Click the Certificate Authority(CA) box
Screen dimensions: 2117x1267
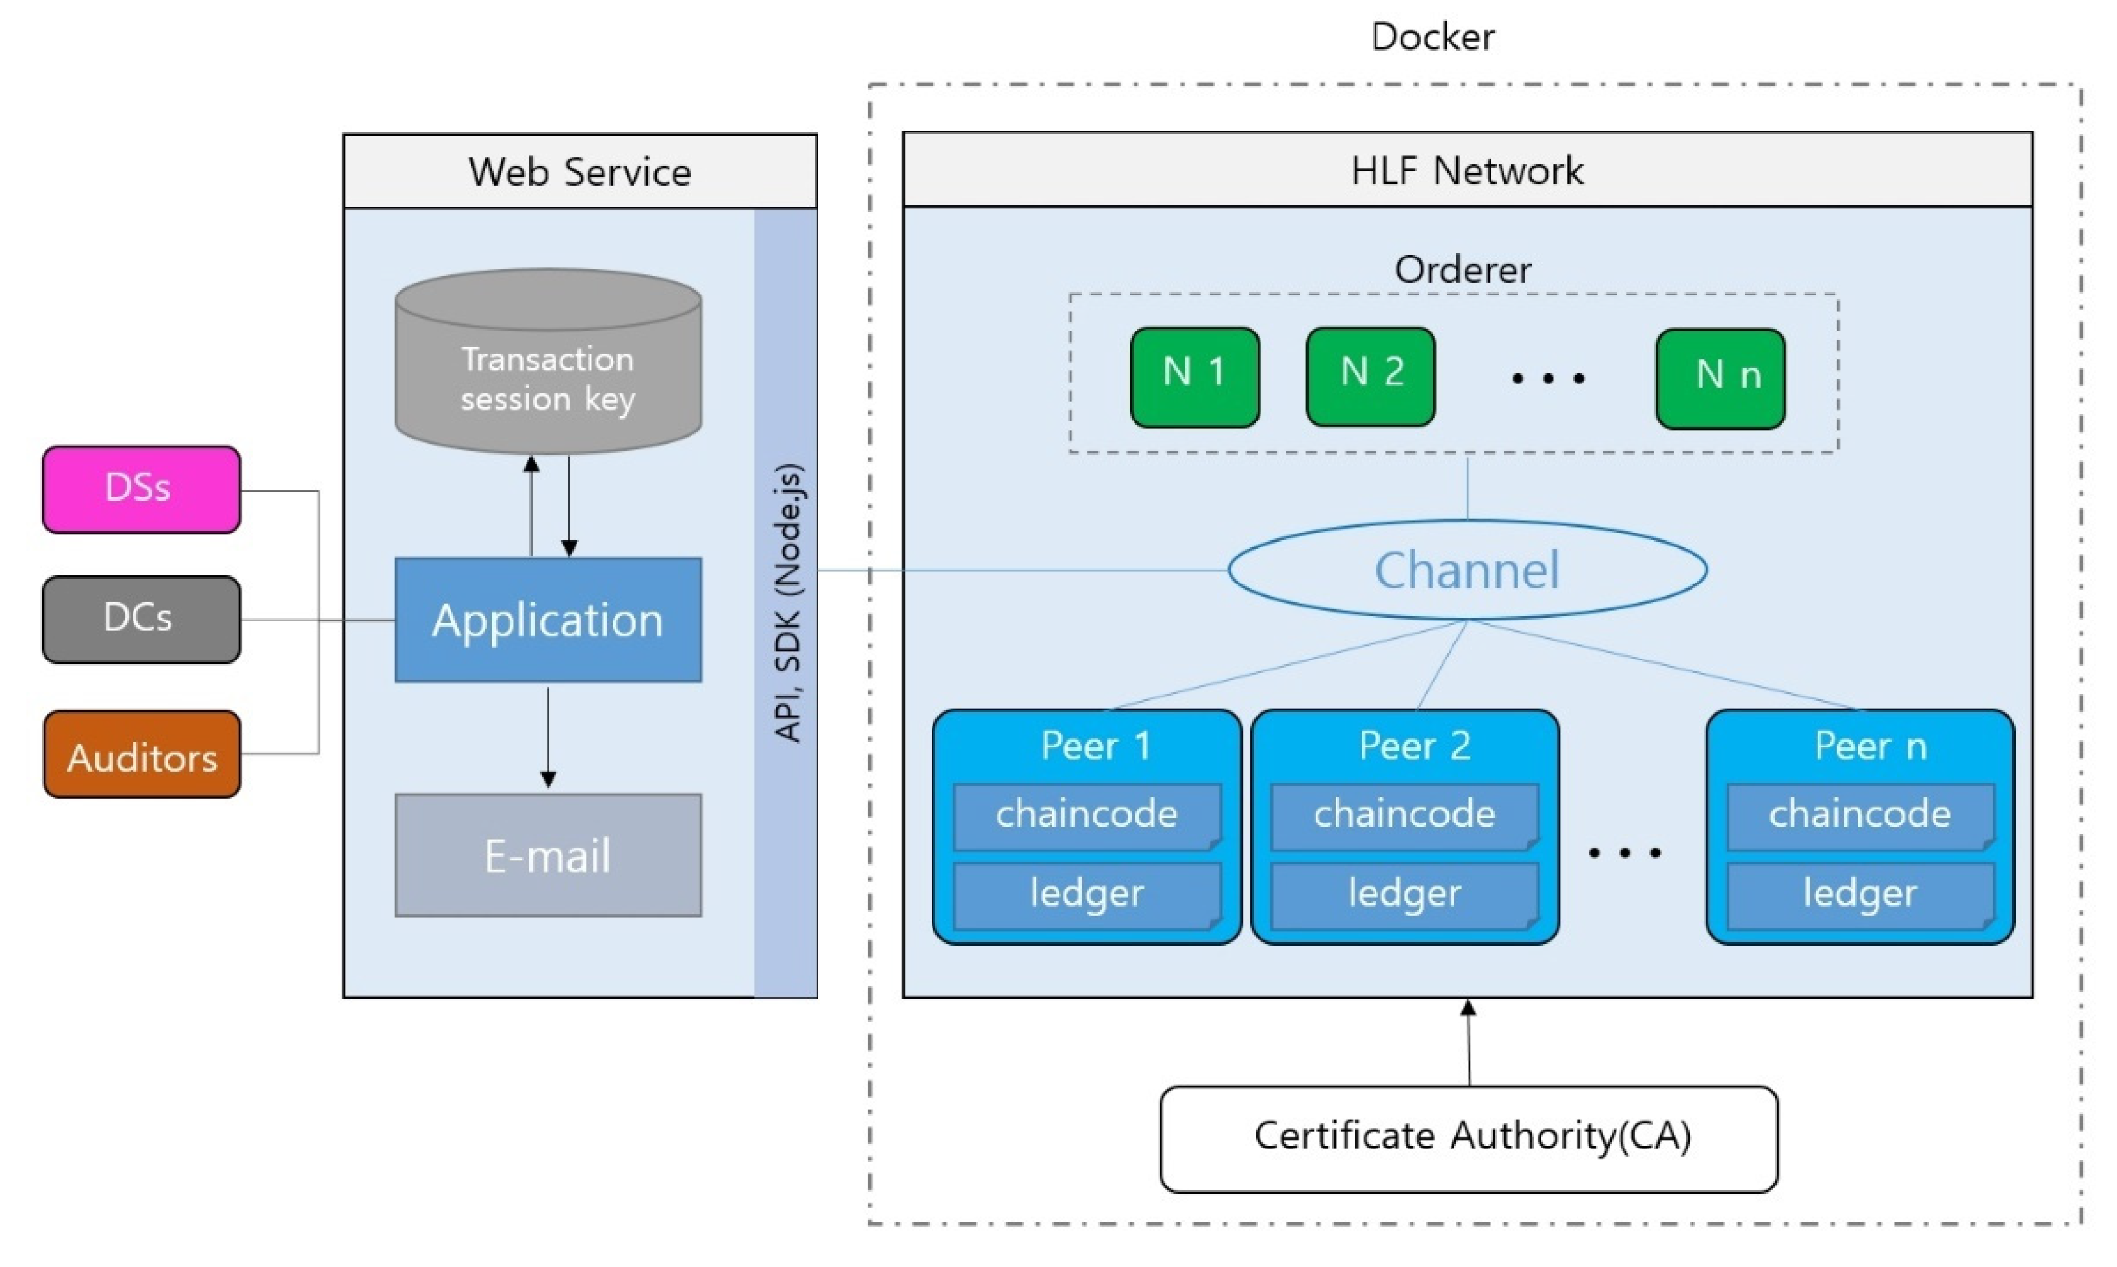1470,1137
